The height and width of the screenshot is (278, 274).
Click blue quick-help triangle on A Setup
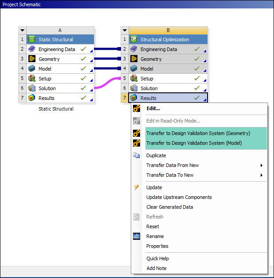pyautogui.click(x=91, y=80)
